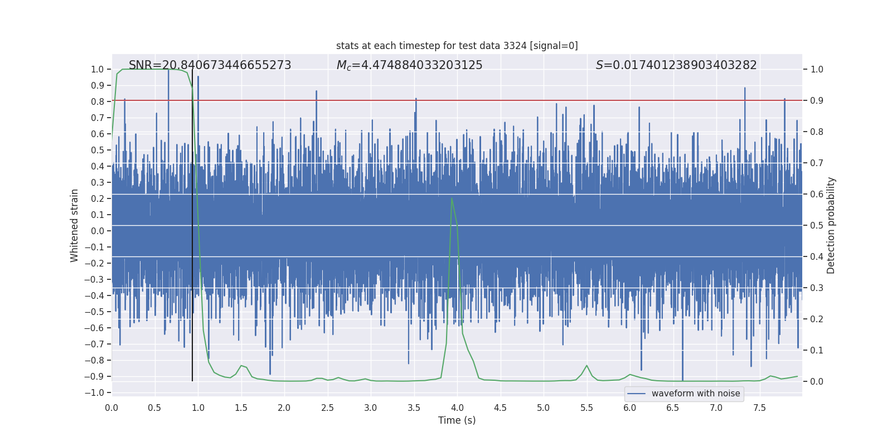Click the 0.9 tick on right probability axis
The width and height of the screenshot is (892, 446).
click(x=817, y=101)
